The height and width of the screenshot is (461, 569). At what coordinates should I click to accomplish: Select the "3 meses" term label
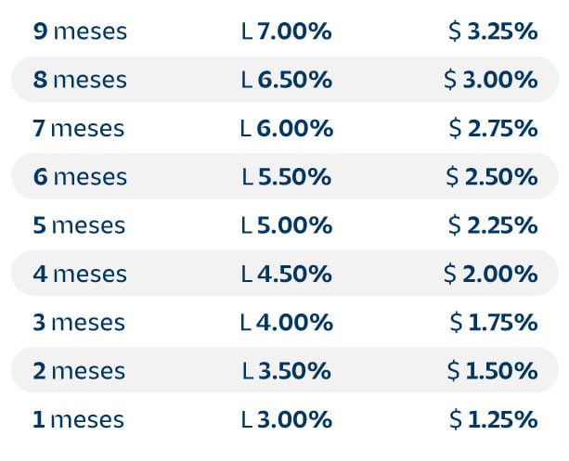coord(79,323)
